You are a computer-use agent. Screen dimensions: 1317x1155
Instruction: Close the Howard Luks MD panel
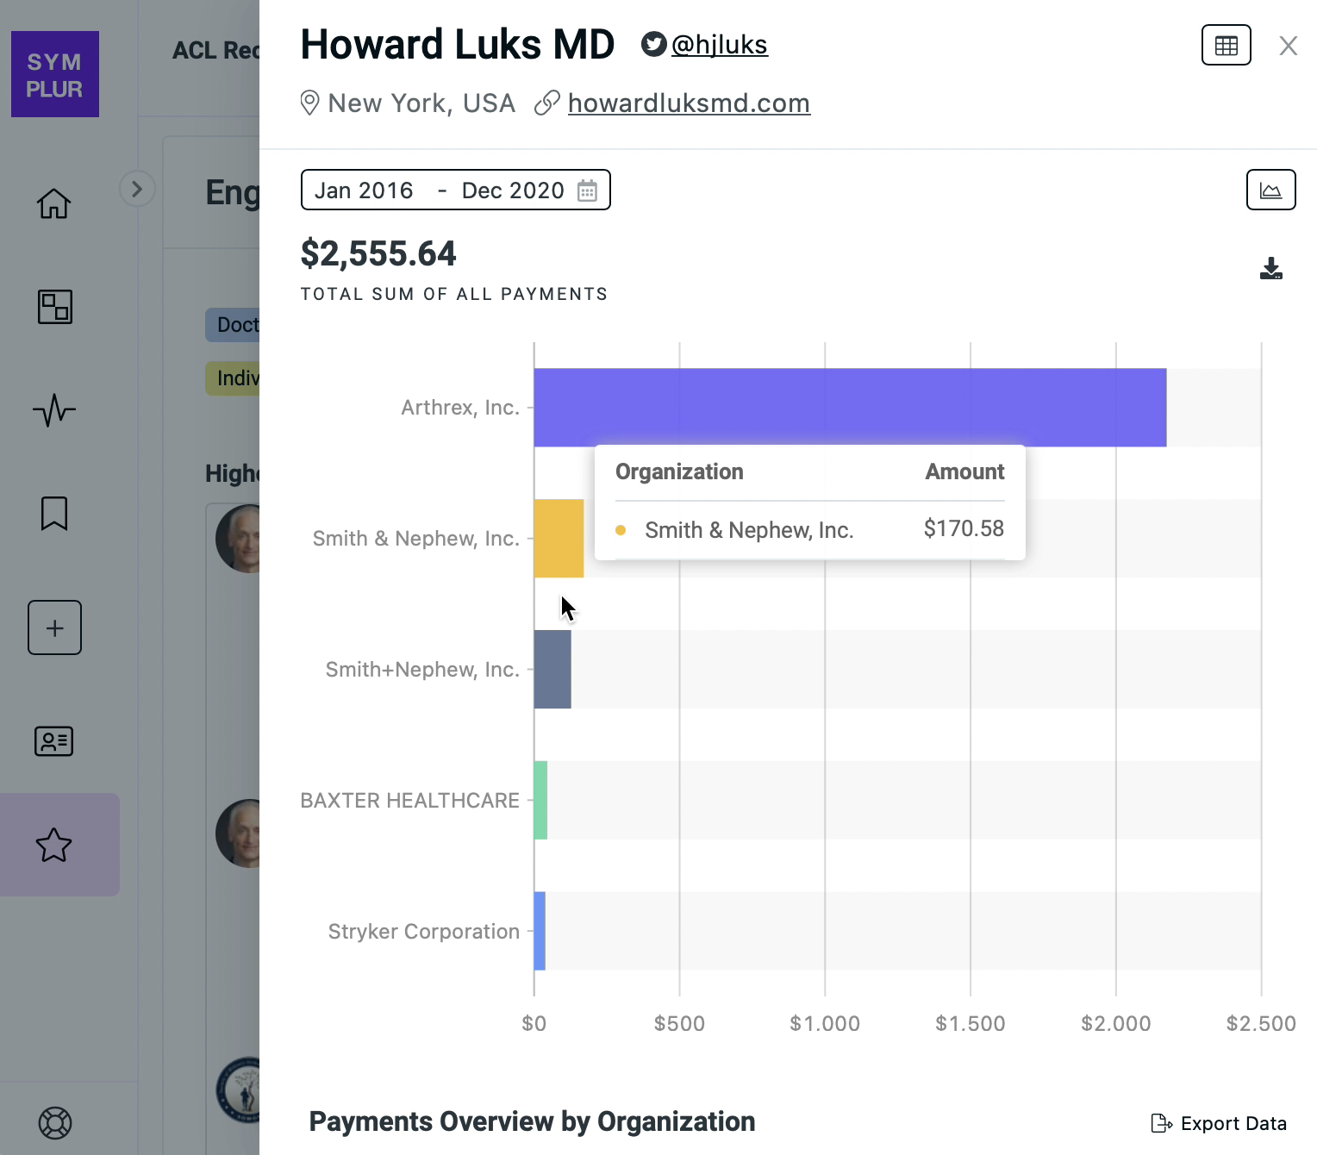[x=1289, y=46]
